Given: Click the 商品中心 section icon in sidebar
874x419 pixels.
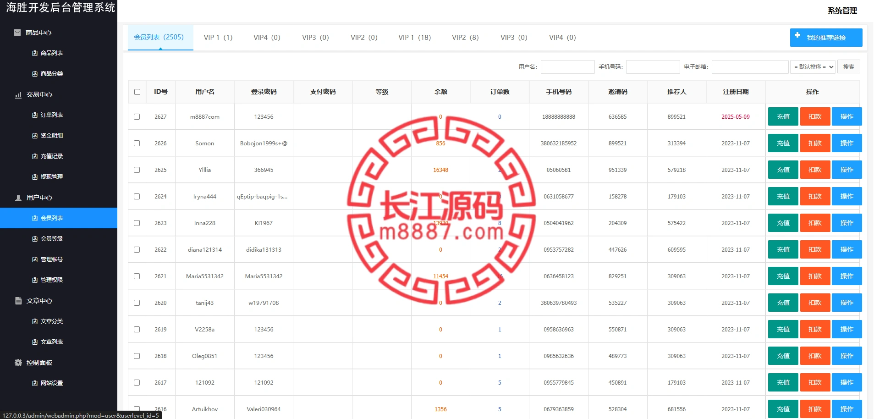Looking at the screenshot, I should point(17,33).
